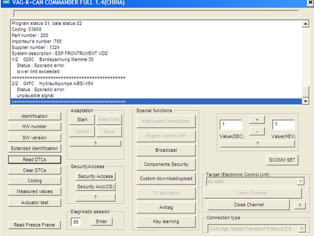Image resolution: width=314 pixels, height=236 pixels.
Task: Click the help question mark beside Close Channel
Action: tap(300, 206)
